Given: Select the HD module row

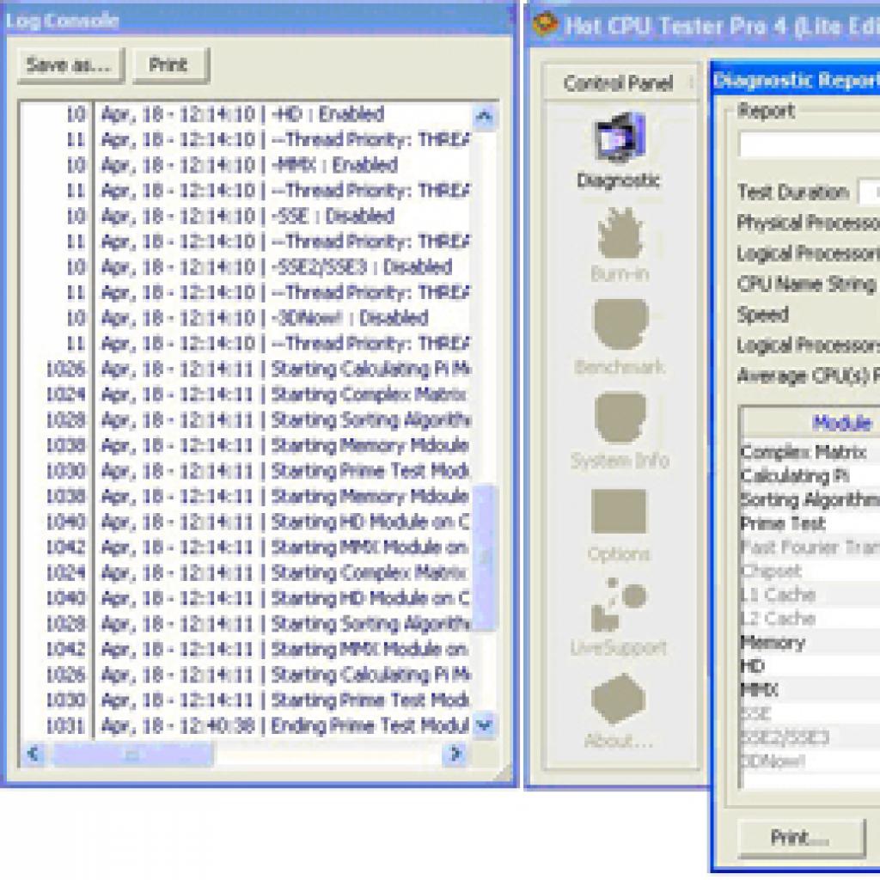Looking at the screenshot, I should (810, 666).
